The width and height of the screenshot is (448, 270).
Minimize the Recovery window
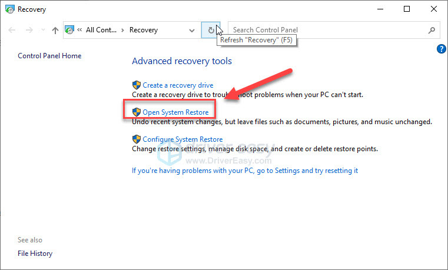point(380,9)
